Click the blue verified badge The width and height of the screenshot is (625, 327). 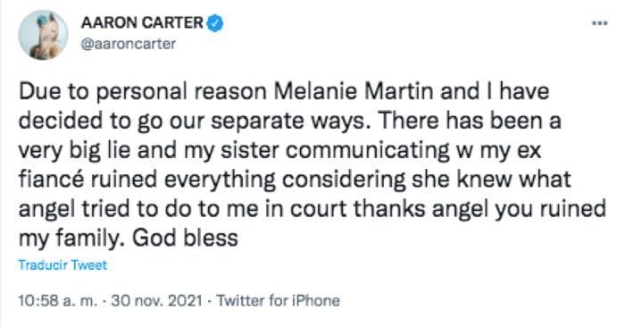(x=215, y=22)
